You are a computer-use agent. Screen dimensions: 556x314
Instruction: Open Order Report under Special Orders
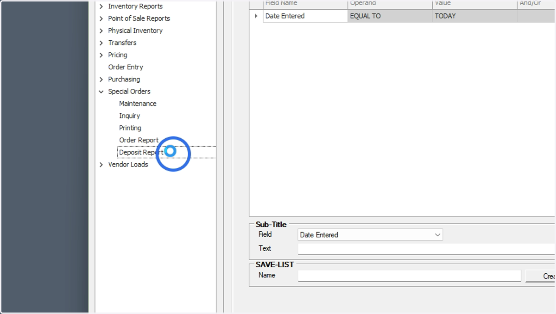coord(139,140)
